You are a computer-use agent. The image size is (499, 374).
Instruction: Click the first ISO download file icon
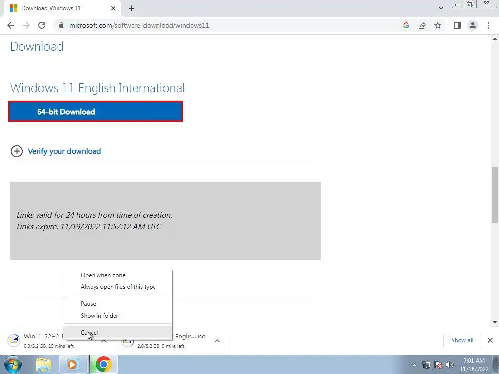(14, 340)
